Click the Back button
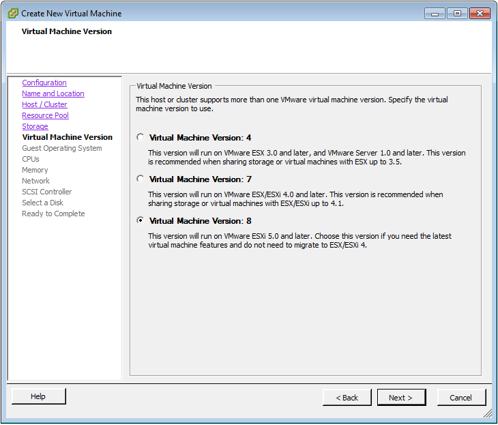 347,397
